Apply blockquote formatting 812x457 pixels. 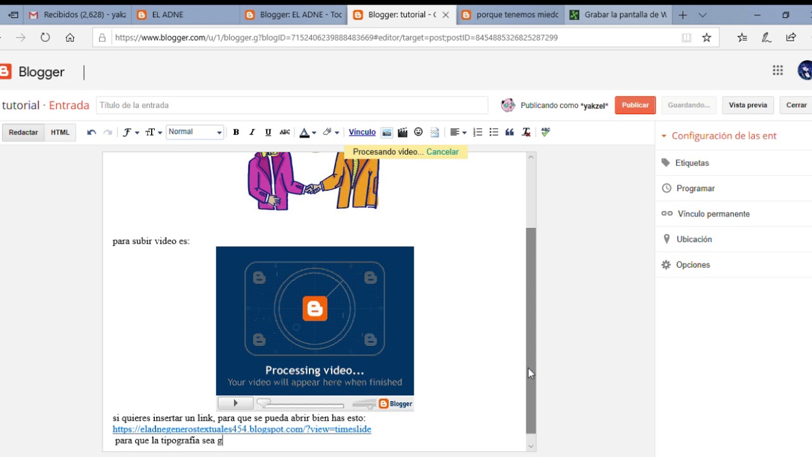[x=509, y=132]
